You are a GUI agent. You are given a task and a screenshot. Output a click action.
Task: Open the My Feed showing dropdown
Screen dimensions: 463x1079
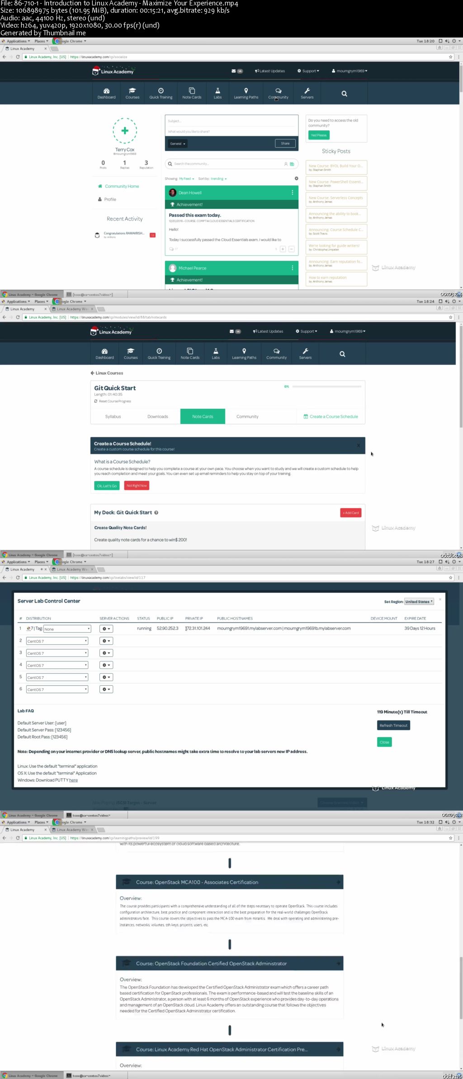pos(187,179)
